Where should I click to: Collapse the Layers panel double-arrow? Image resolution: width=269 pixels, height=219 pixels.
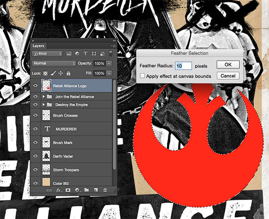[114, 41]
